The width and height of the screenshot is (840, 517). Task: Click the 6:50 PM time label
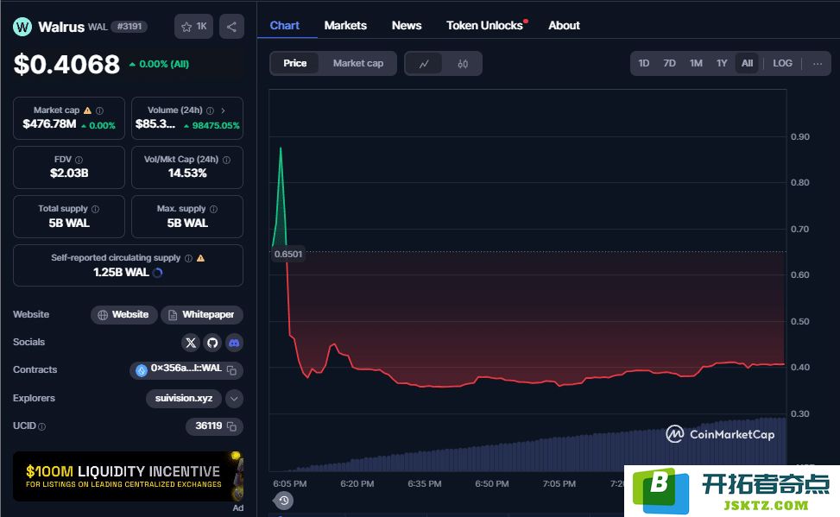pyautogui.click(x=492, y=484)
